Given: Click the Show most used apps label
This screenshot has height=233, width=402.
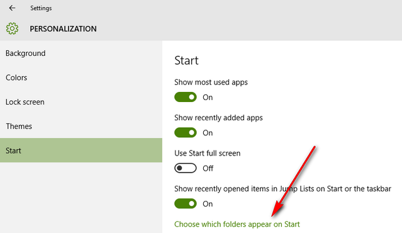Looking at the screenshot, I should 211,82.
